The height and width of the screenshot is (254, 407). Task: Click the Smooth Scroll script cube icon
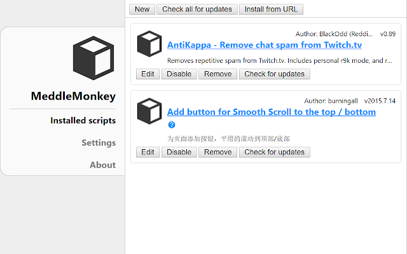click(149, 111)
